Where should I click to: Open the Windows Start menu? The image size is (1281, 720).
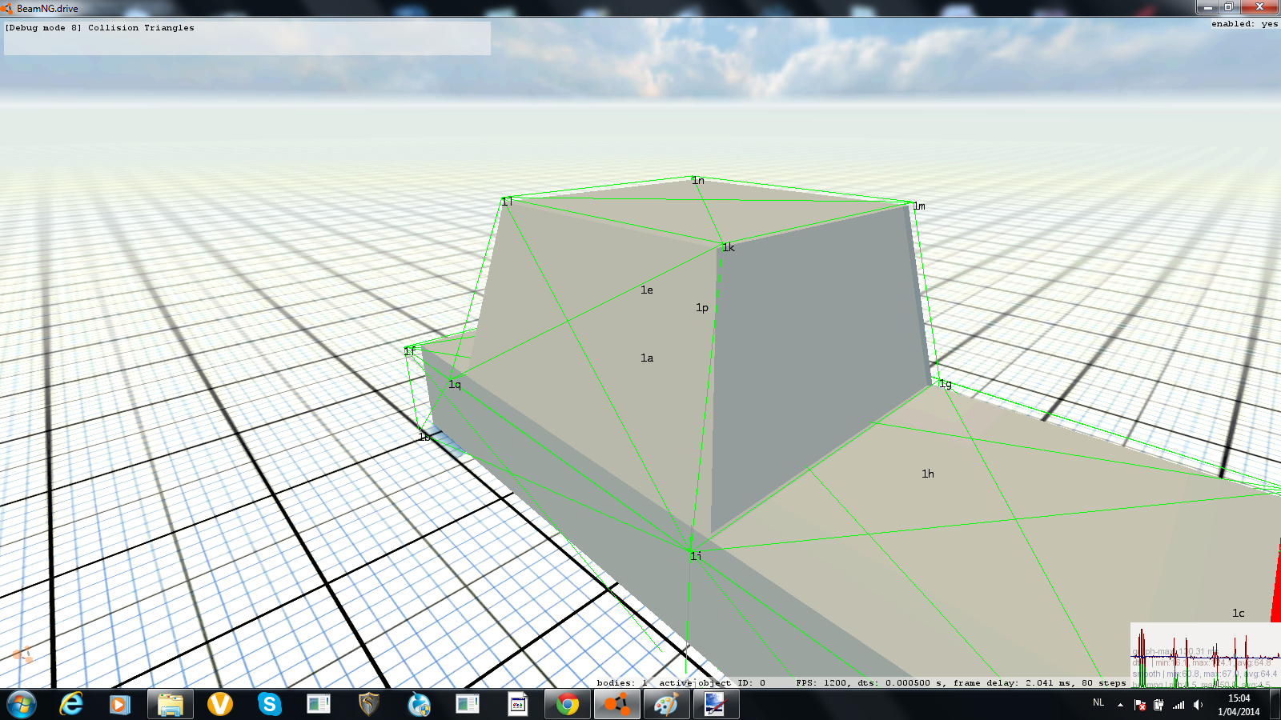click(x=22, y=705)
